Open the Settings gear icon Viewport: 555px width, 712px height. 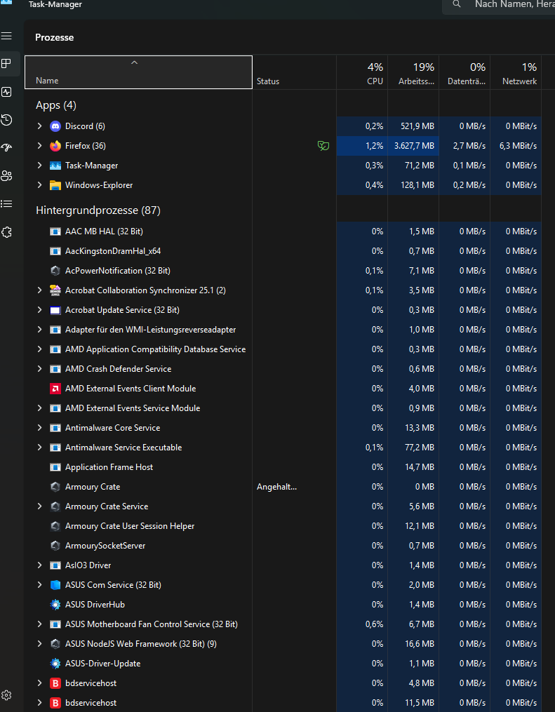[6, 695]
